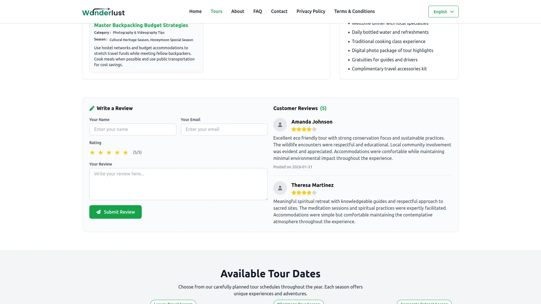Open the FAQ menu item
Image resolution: width=541 pixels, height=304 pixels.
[257, 11]
